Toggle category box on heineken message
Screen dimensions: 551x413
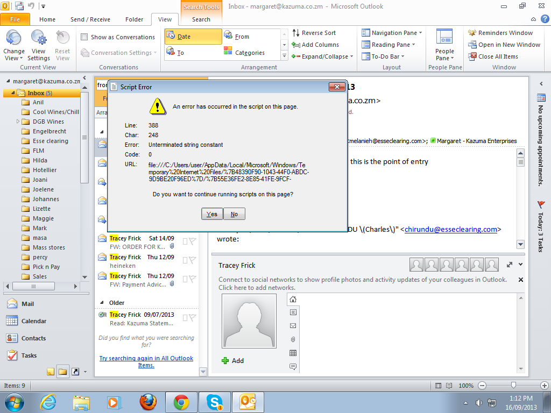185,260
